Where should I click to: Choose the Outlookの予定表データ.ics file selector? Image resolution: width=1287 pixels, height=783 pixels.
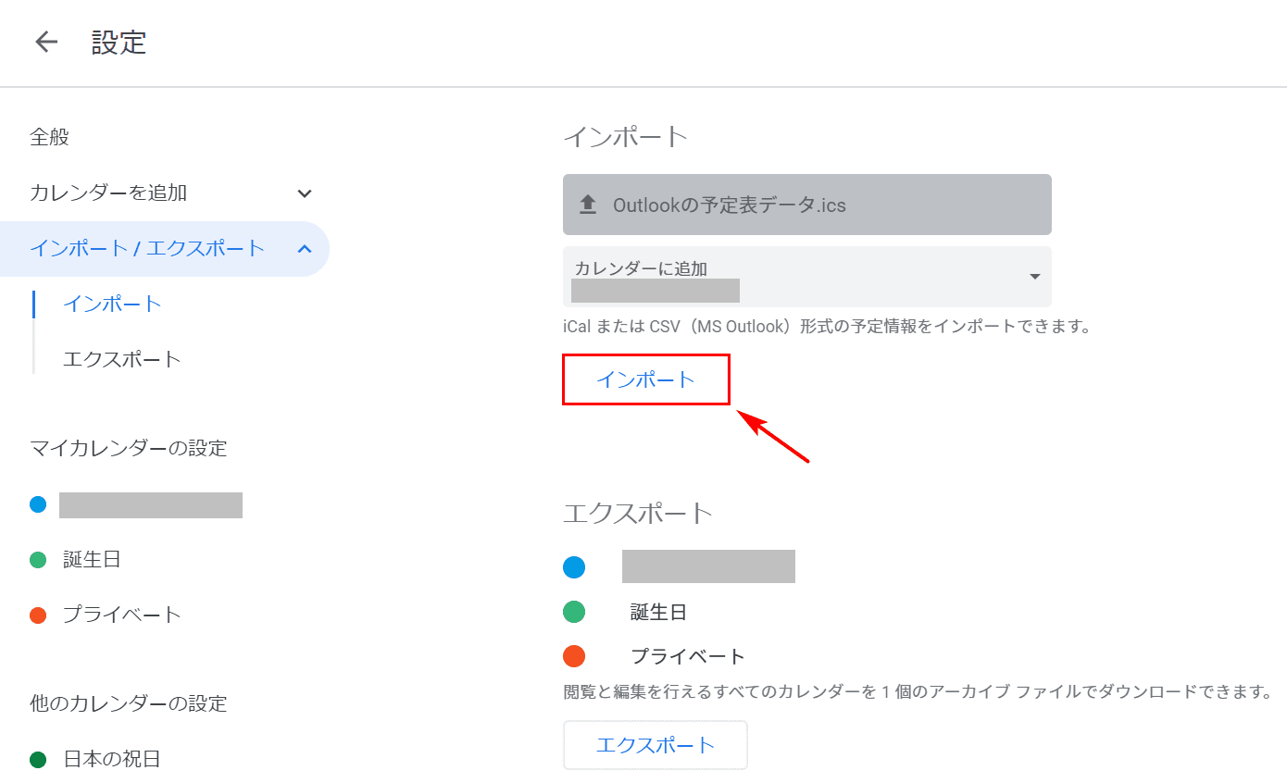[807, 205]
